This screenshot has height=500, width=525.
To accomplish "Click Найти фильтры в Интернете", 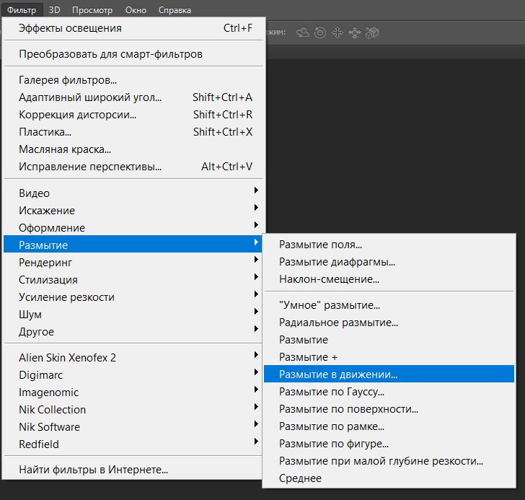I will [x=133, y=470].
